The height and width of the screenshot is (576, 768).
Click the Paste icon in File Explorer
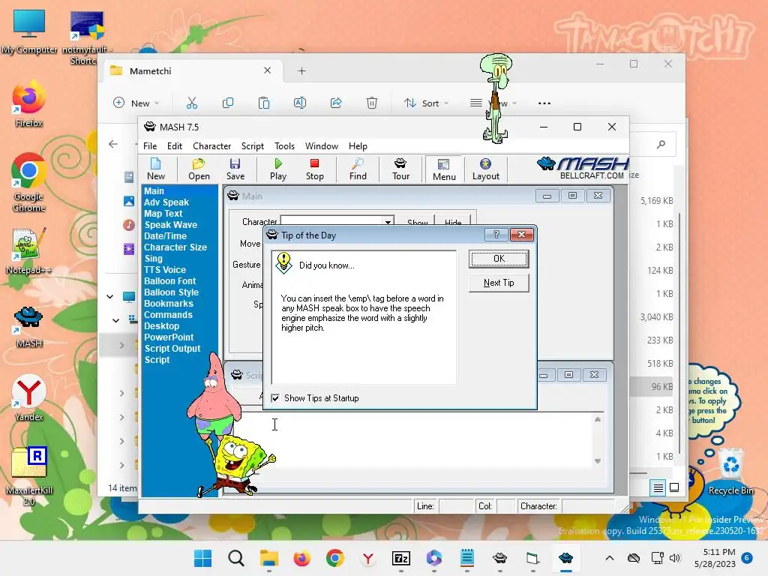(263, 103)
